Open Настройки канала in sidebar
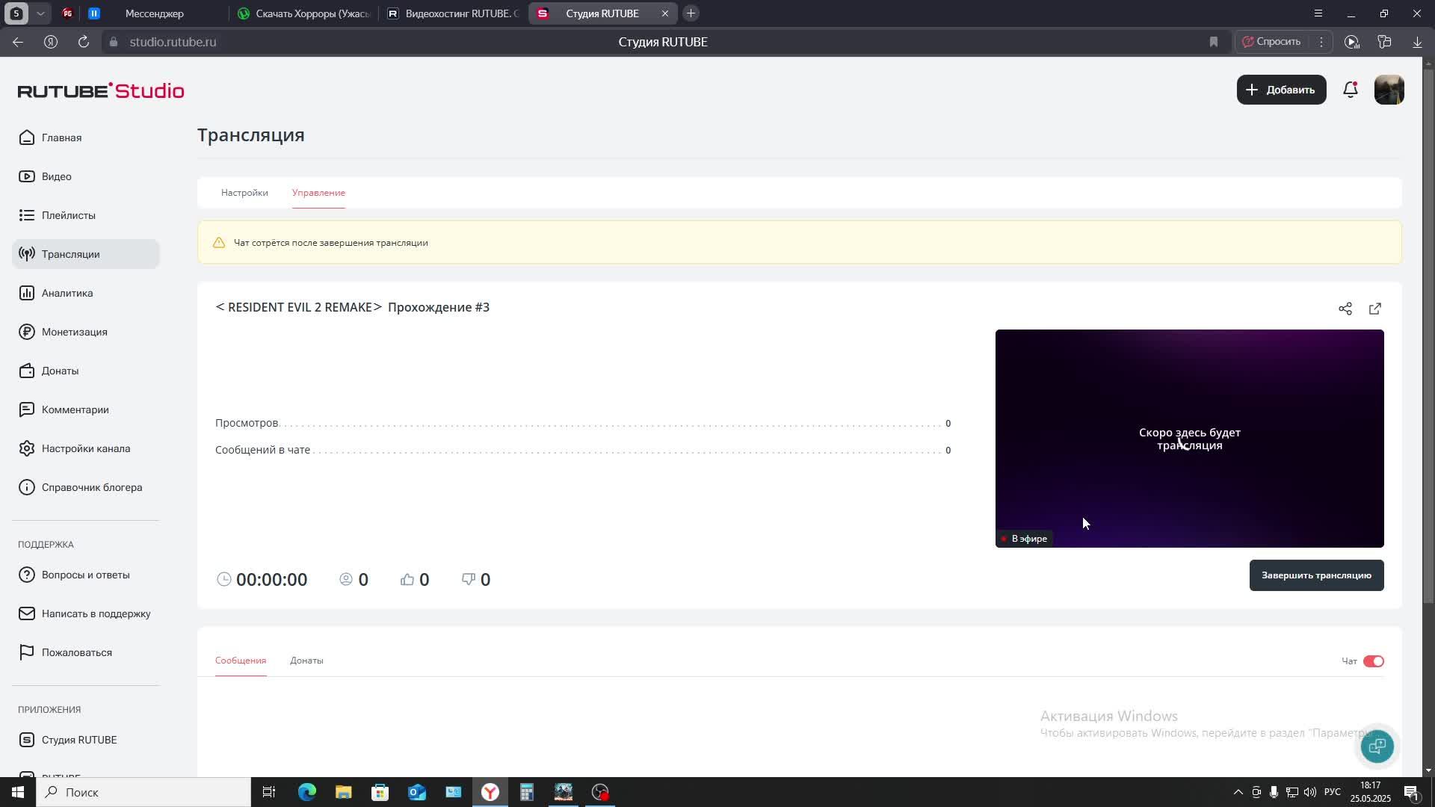 85,448
